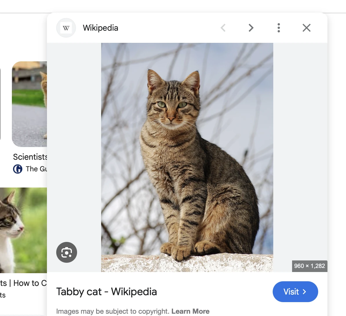Open the three-dot options menu
346x316 pixels.
[x=278, y=28]
